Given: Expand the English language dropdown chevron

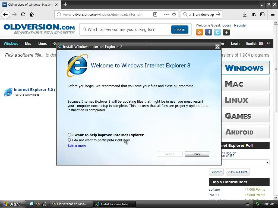Looking at the screenshot, I should click(268, 43).
